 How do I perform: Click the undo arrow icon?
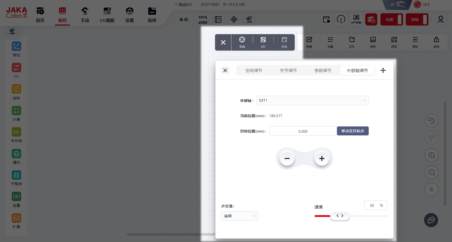(431, 121)
